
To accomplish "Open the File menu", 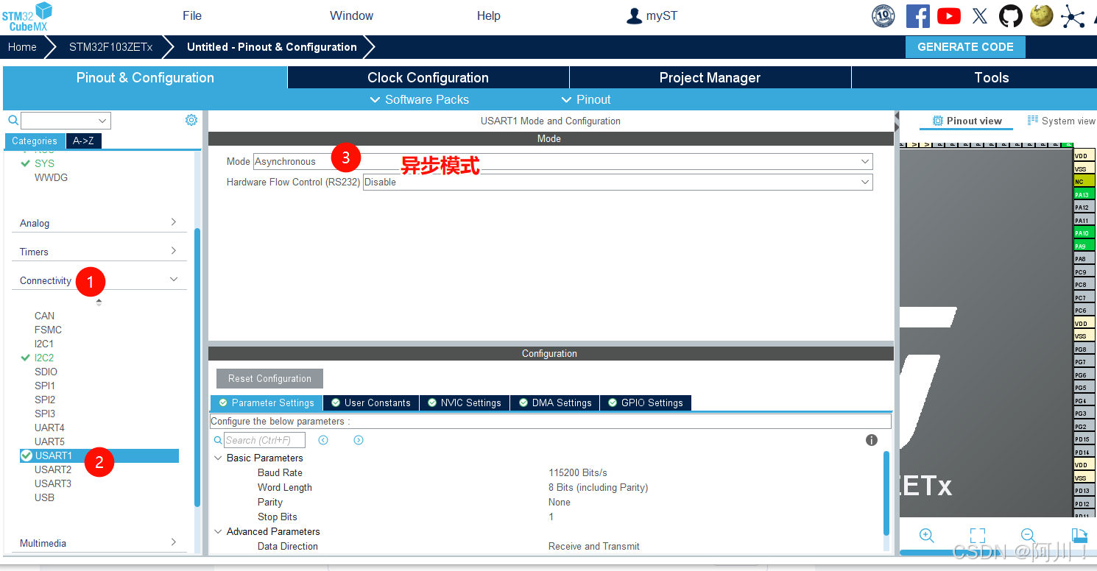I will click(192, 15).
